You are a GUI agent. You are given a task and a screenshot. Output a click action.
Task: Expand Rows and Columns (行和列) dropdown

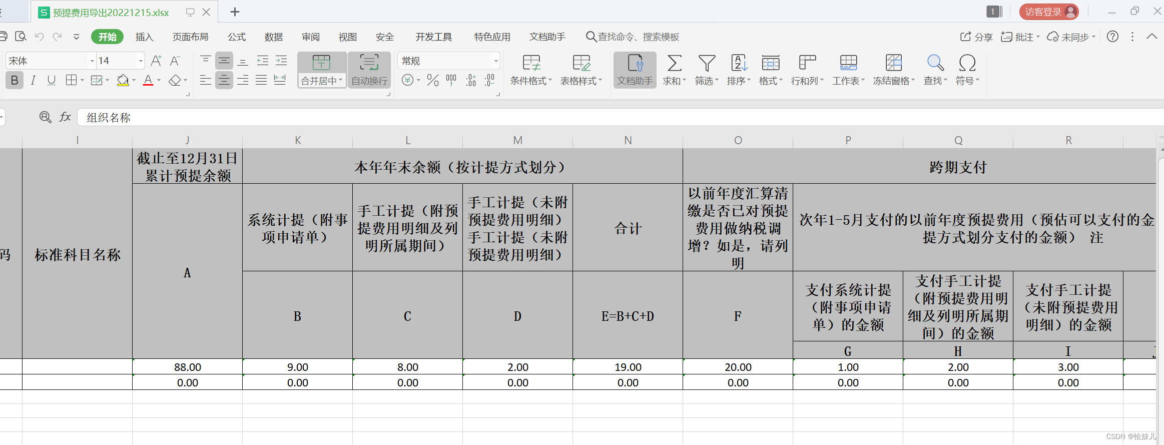822,80
